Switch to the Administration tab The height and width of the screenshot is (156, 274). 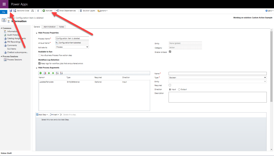50,27
